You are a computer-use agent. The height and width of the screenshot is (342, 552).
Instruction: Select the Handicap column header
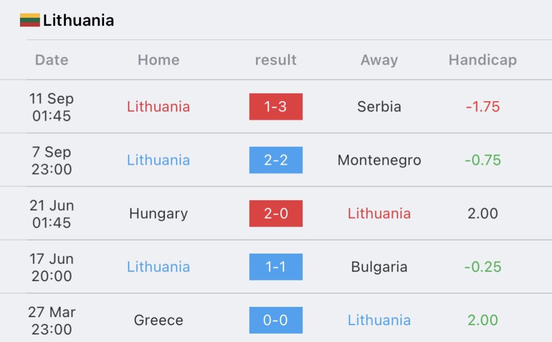pyautogui.click(x=482, y=60)
